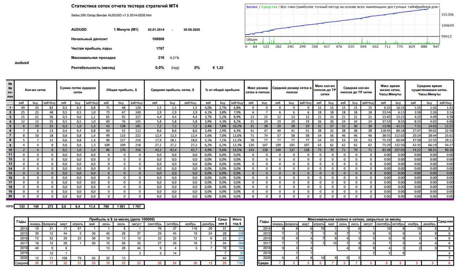The height and width of the screenshot is (271, 459).
Task: Click 'Максимальное колено в сетках, закрытых за месяц' header
Action: click(354, 219)
